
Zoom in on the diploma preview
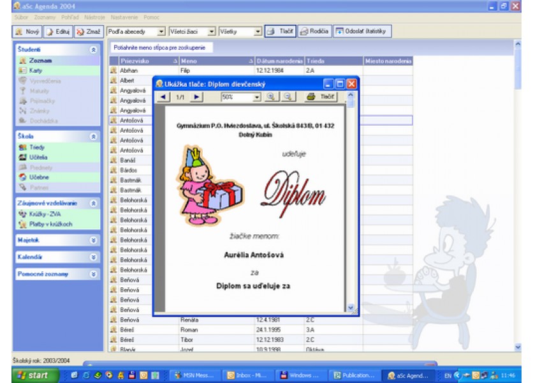(271, 97)
